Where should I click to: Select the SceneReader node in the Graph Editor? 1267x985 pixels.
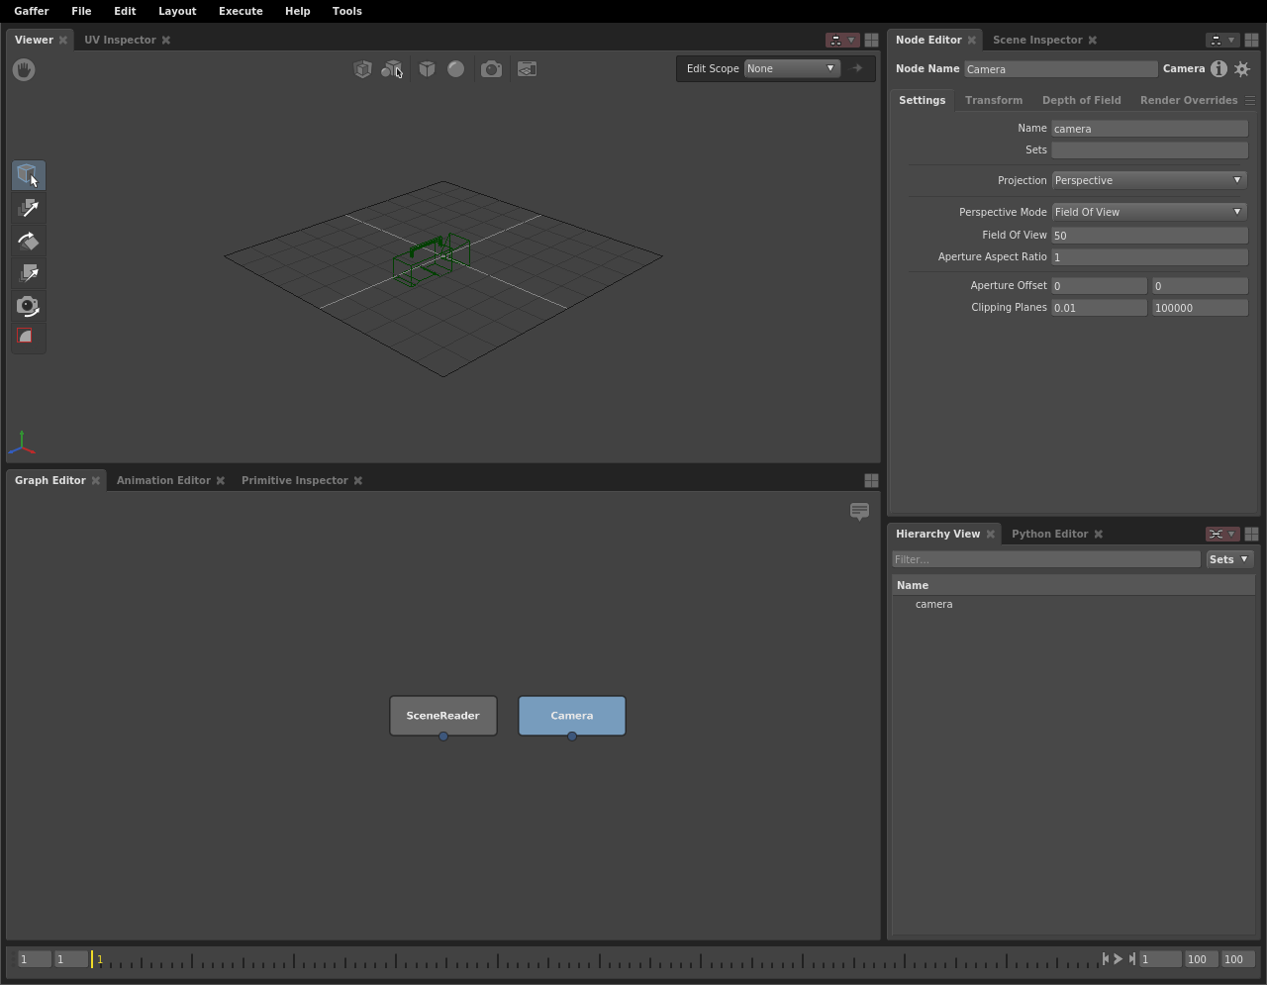point(442,715)
